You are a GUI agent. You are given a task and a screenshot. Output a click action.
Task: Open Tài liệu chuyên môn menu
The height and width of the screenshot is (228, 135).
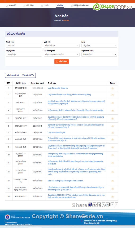(x=80, y=5)
